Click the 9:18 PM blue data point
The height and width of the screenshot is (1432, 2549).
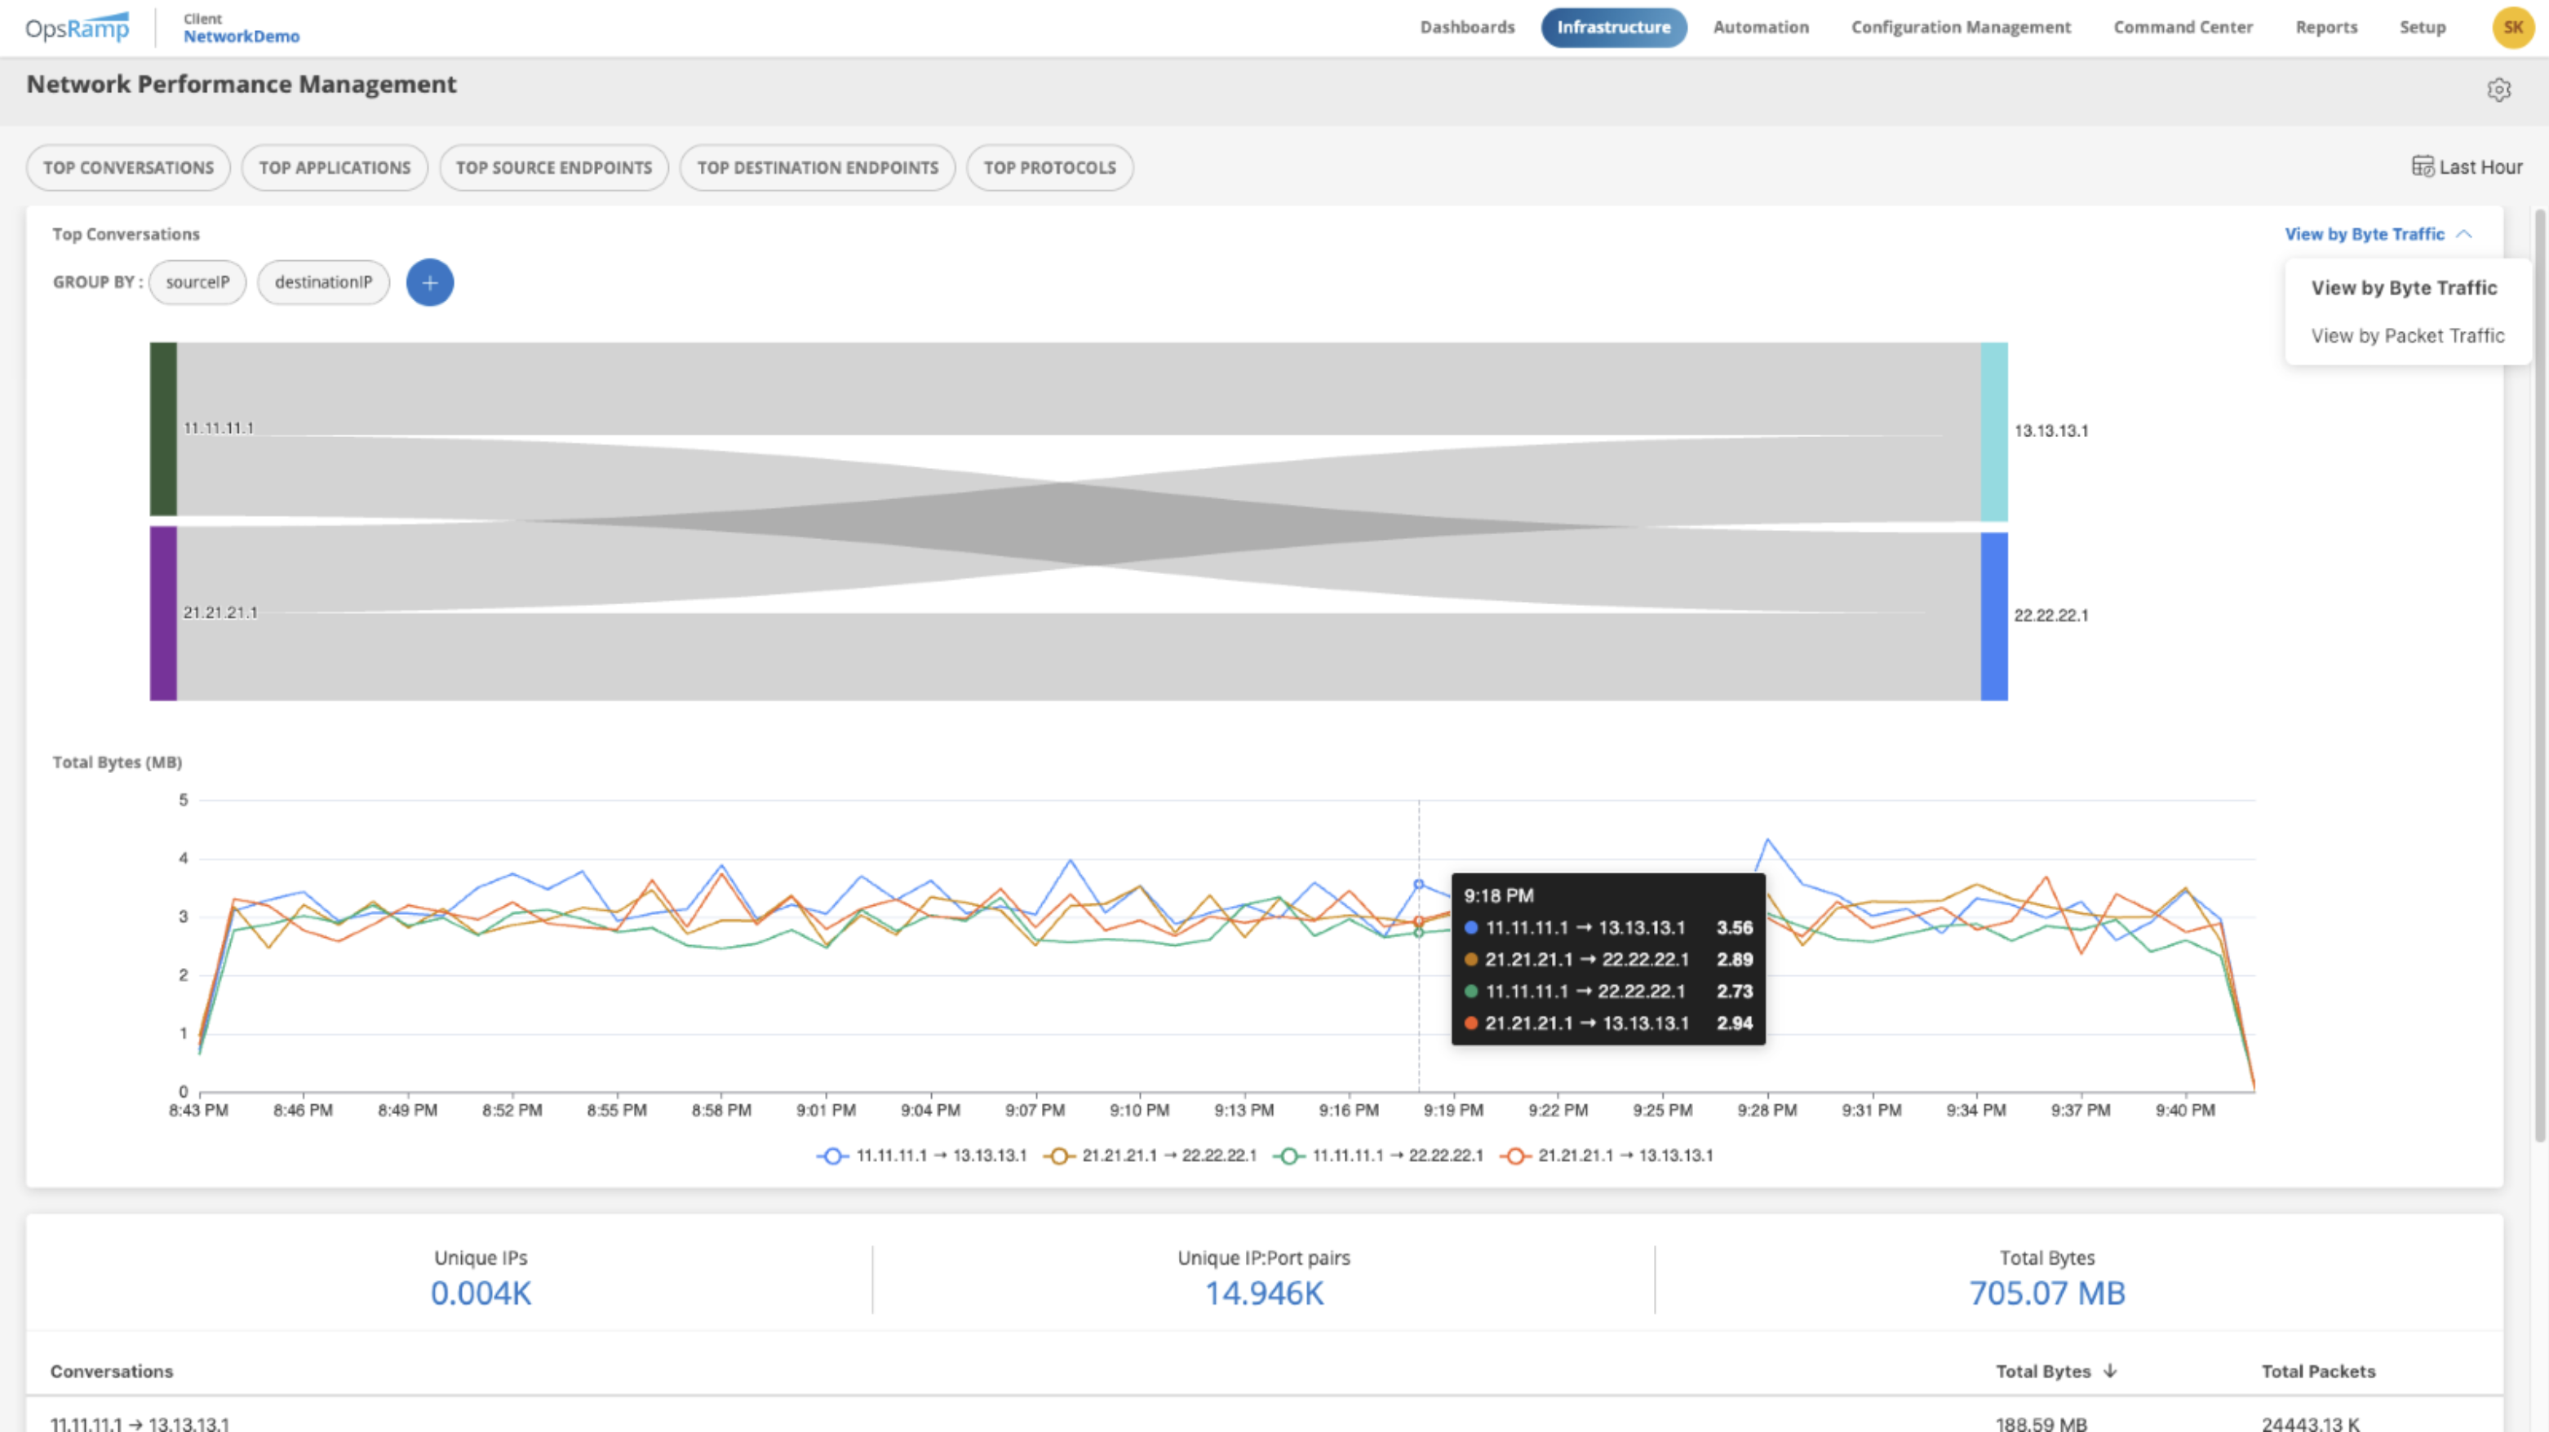click(x=1418, y=884)
